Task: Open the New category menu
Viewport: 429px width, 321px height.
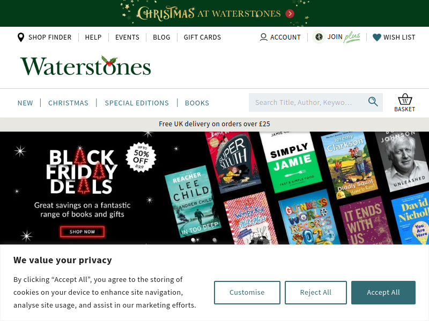Action: [25, 103]
